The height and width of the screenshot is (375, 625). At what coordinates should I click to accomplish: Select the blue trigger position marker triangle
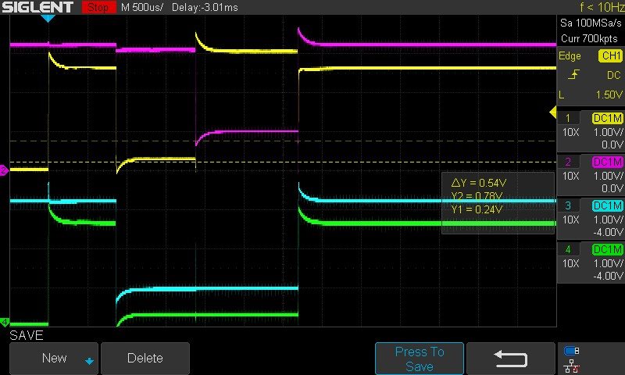48,17
